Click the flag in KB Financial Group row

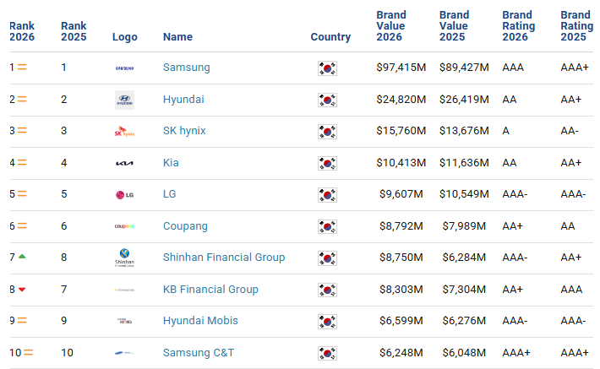click(328, 290)
